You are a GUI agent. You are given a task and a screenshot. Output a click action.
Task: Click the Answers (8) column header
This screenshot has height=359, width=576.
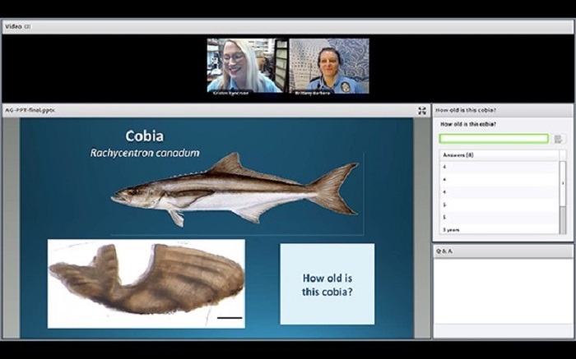(458, 154)
